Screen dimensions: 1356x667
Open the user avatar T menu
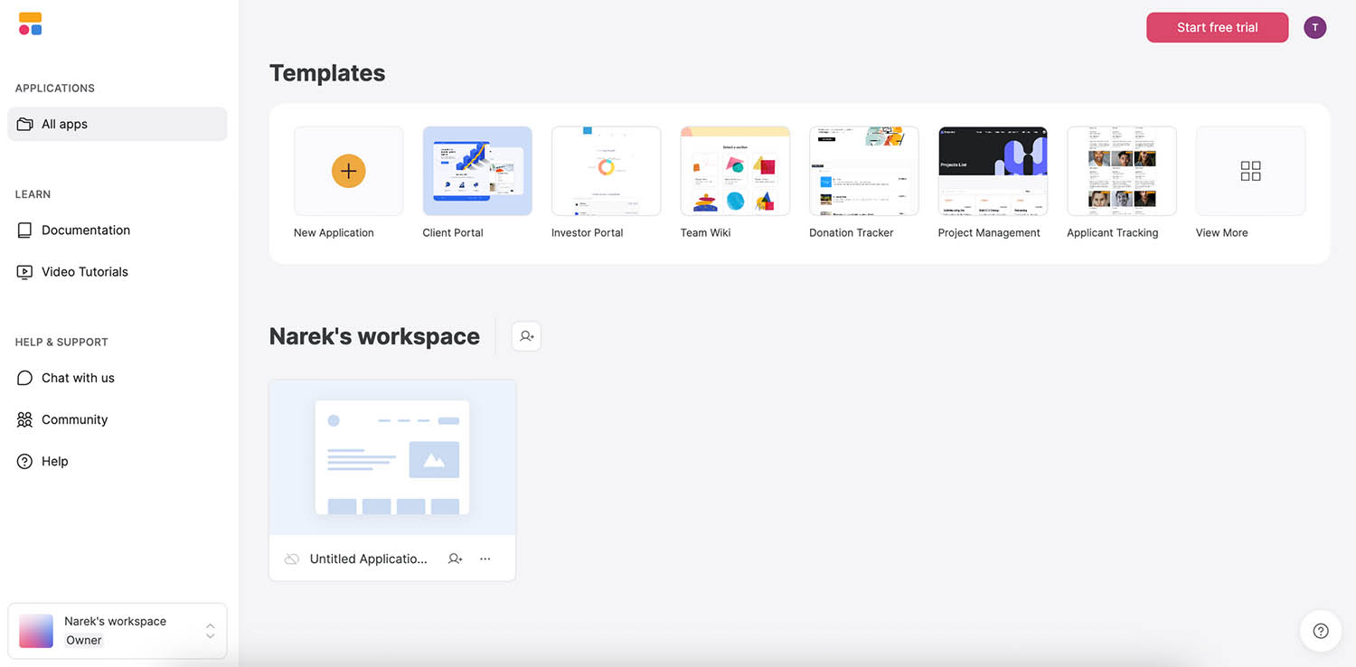tap(1315, 27)
